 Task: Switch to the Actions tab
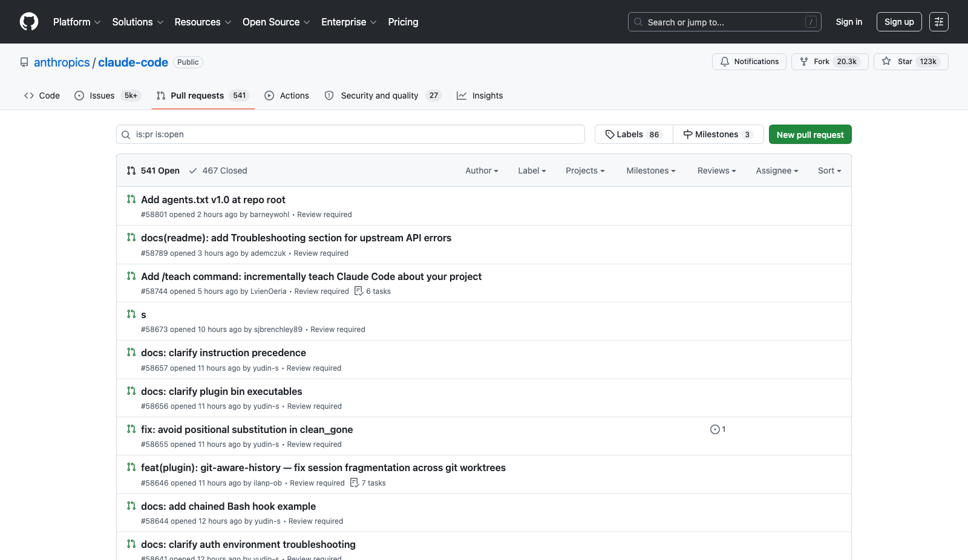click(x=287, y=96)
